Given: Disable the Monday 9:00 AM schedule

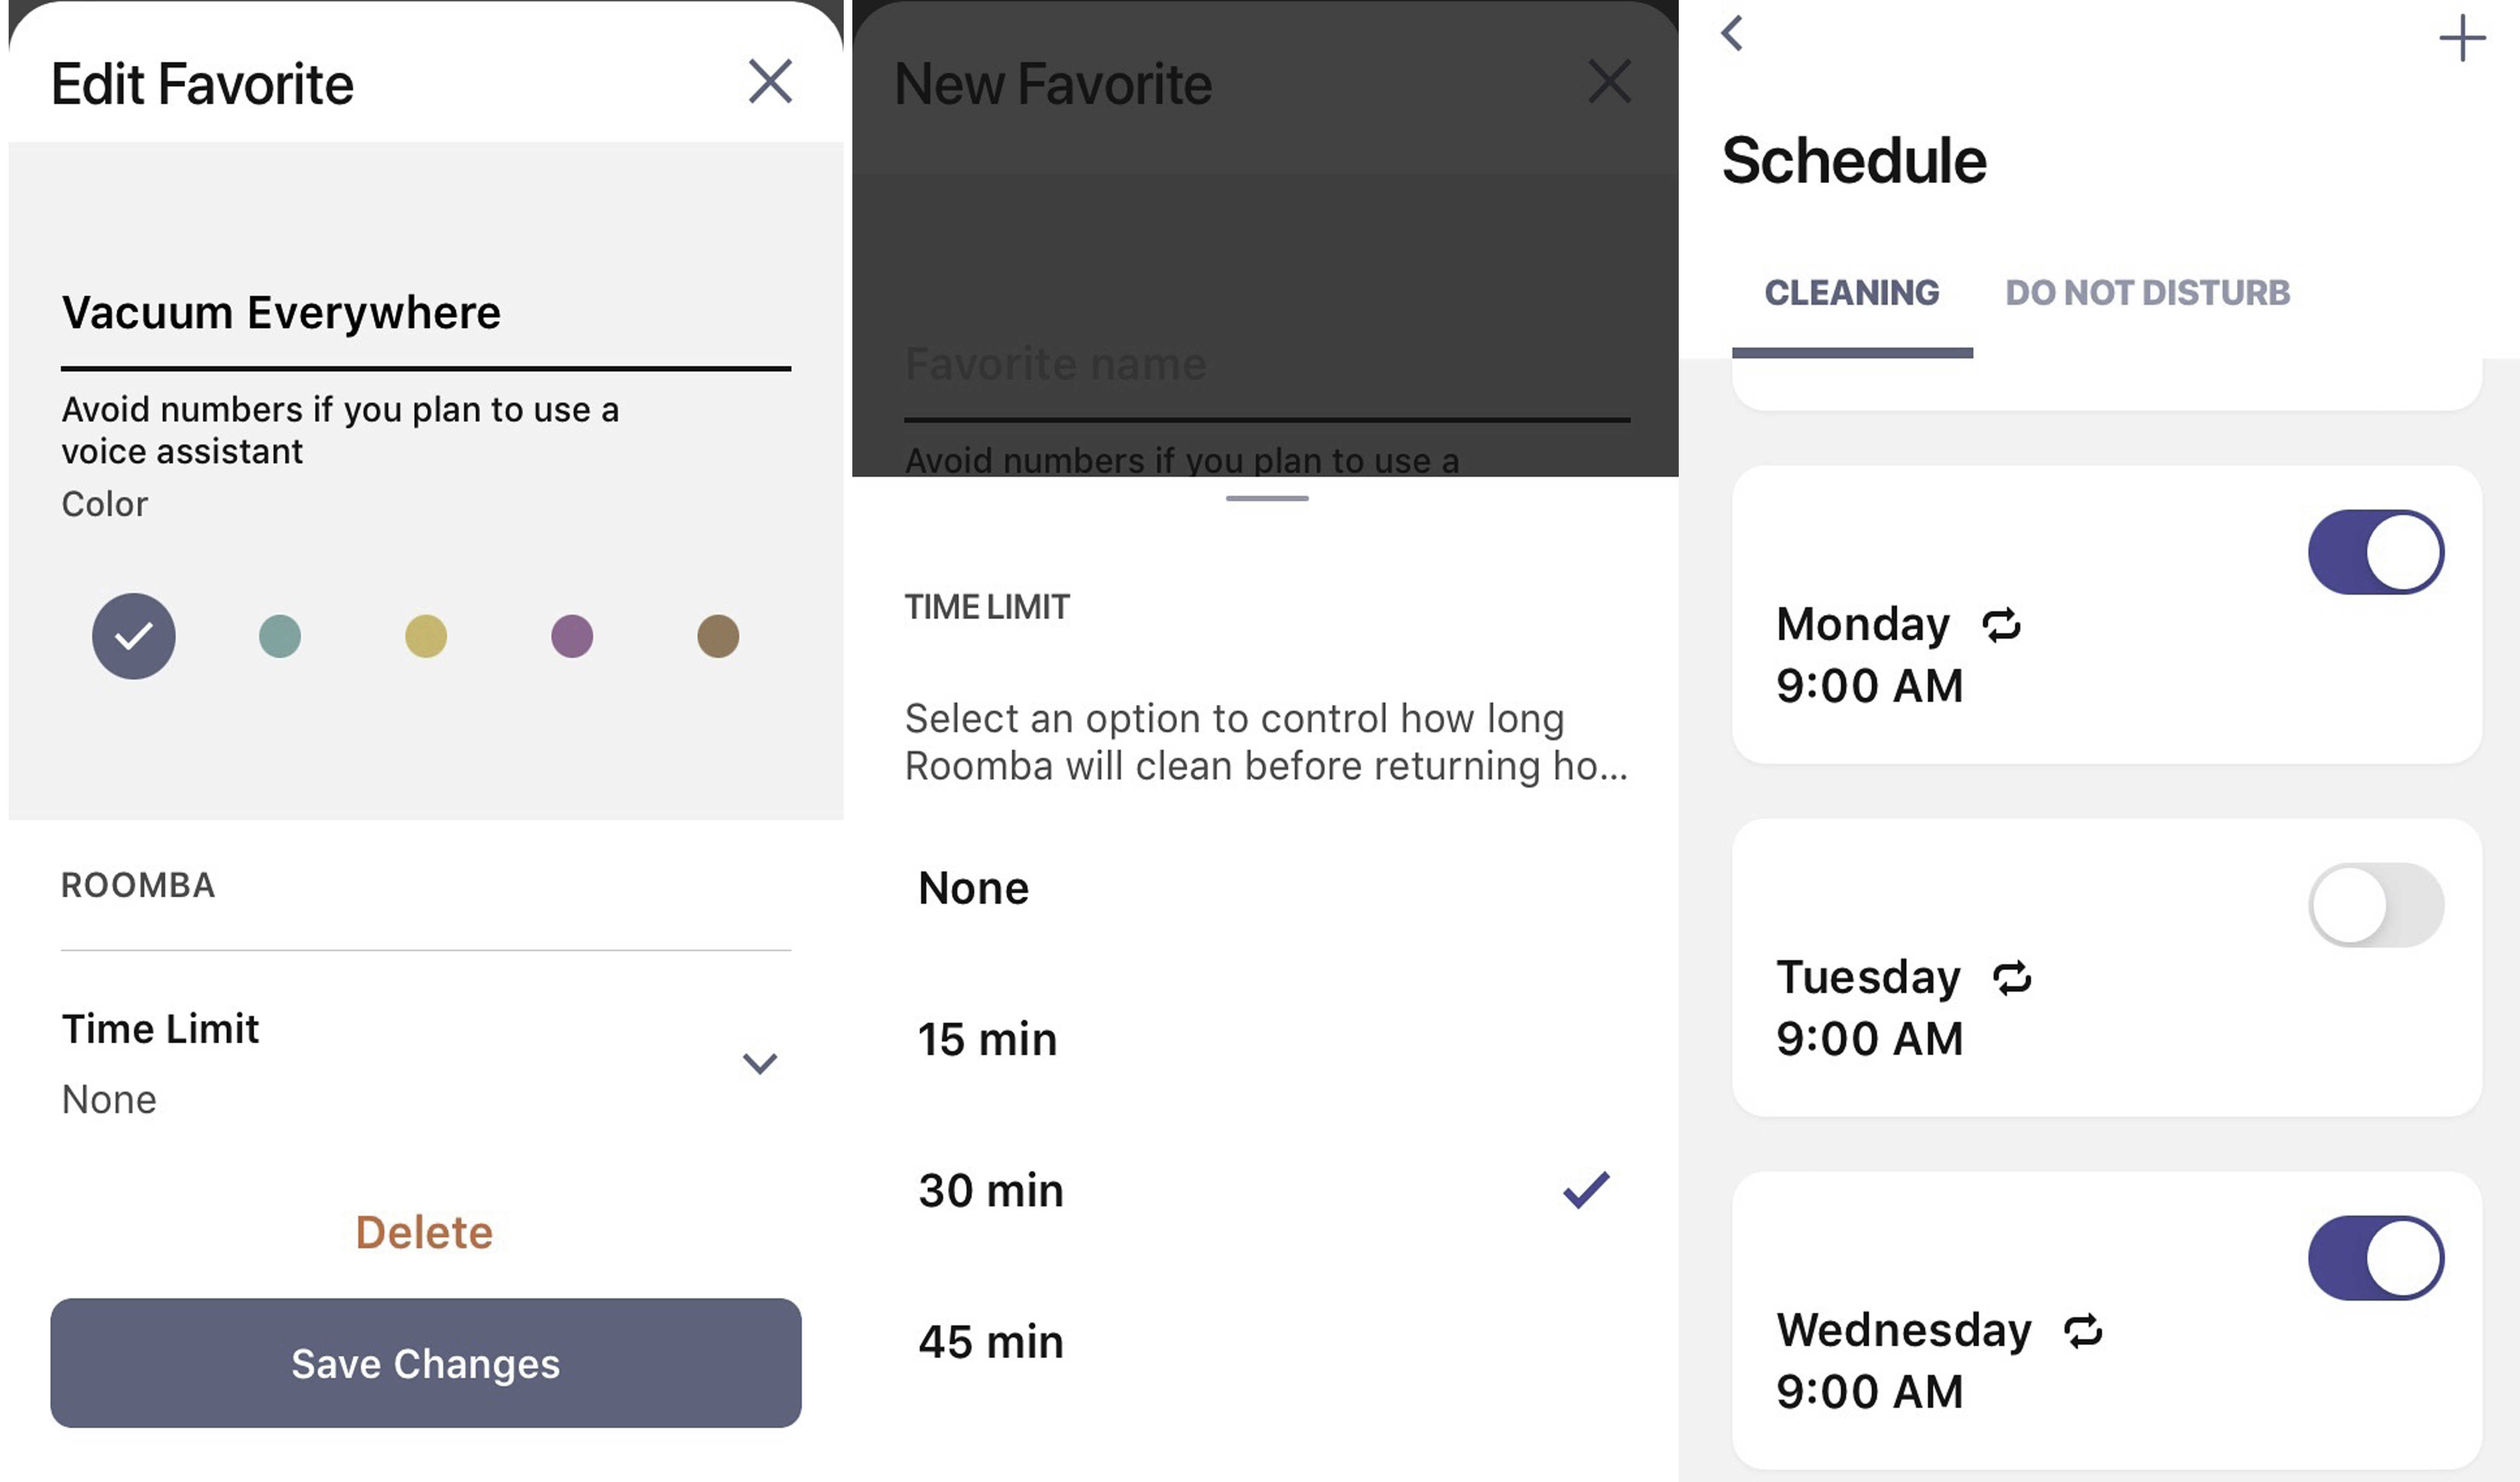Looking at the screenshot, I should [2375, 552].
